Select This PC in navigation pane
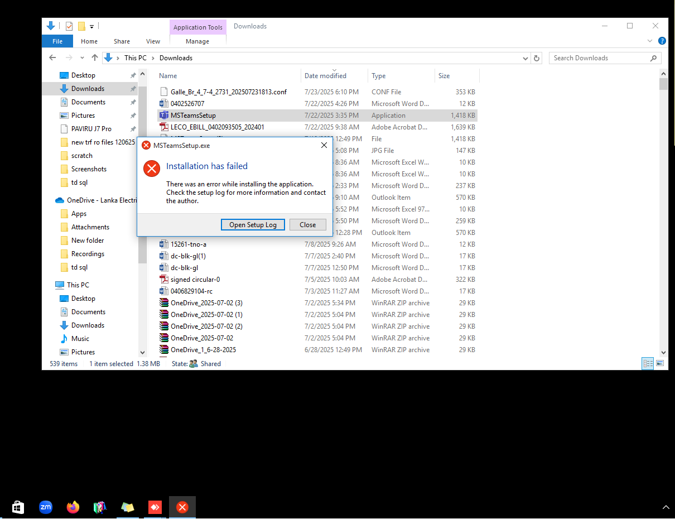This screenshot has height=519, width=675. (x=78, y=285)
